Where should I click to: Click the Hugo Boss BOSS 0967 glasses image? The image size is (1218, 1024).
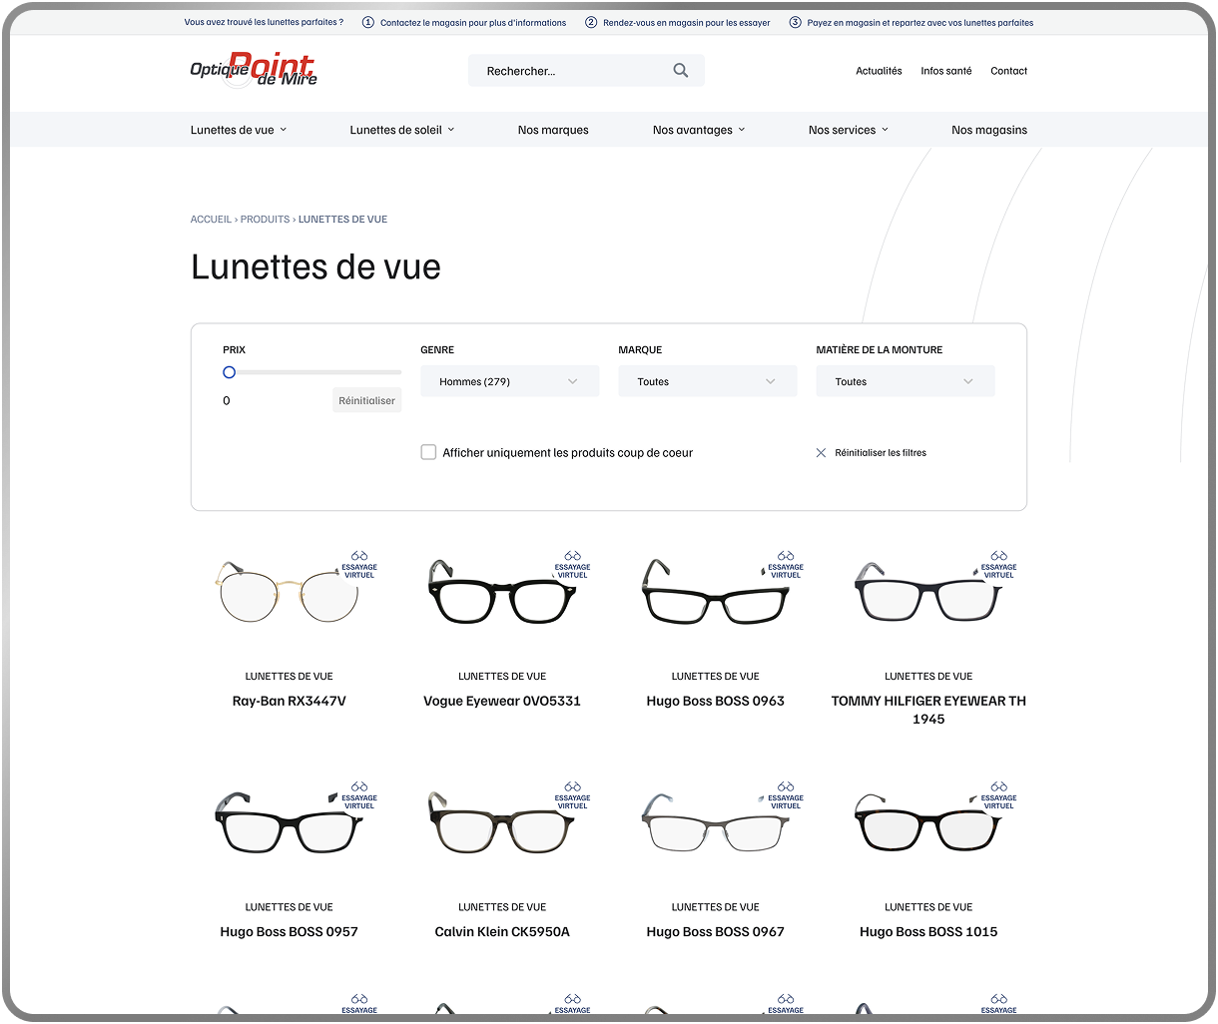click(x=716, y=823)
